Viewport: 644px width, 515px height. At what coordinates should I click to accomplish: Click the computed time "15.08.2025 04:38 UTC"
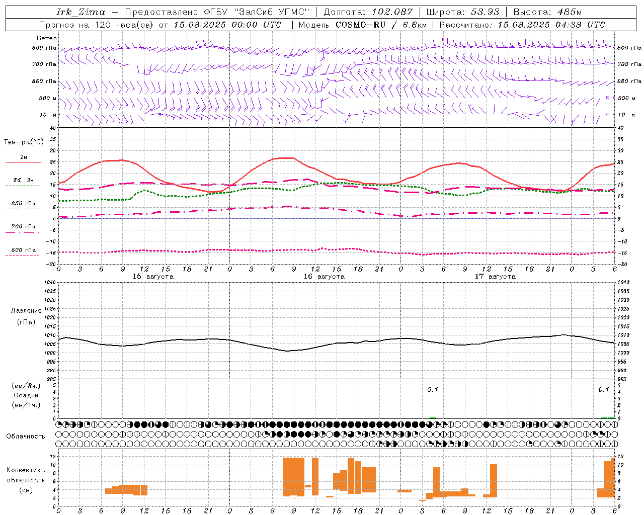point(551,25)
